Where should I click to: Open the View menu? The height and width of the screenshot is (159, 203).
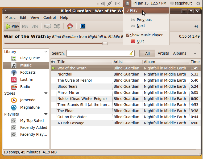tap(35, 17)
